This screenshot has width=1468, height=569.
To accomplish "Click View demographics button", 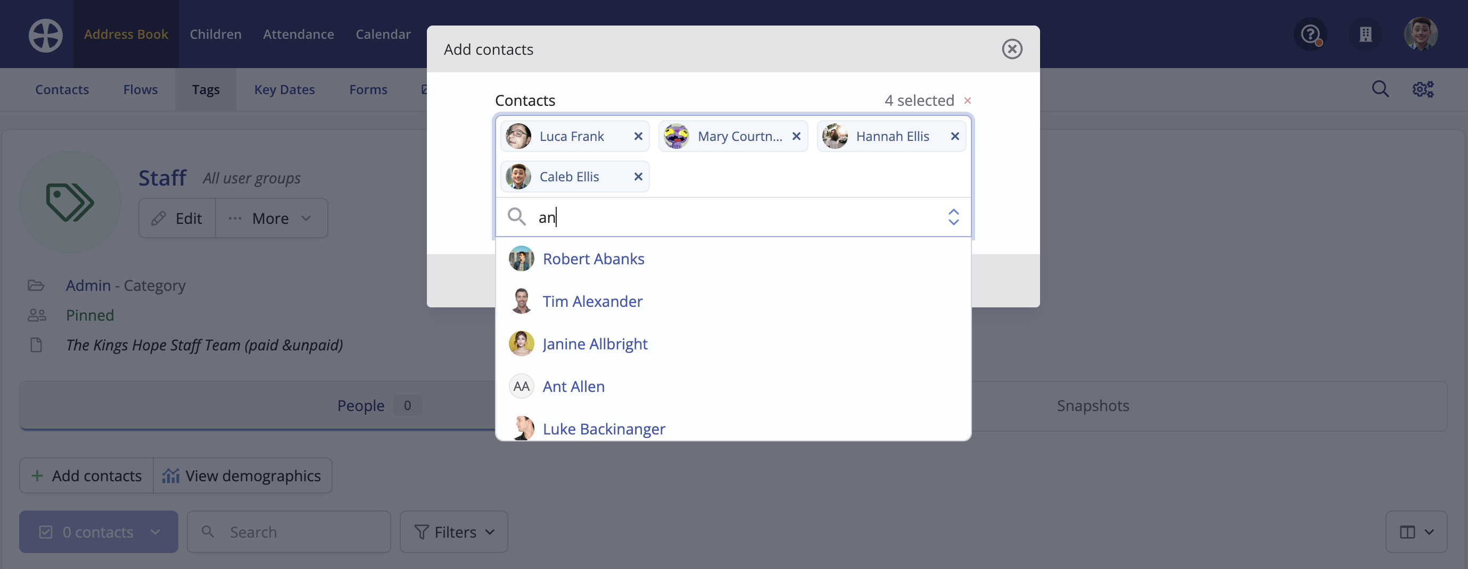I will click(x=242, y=475).
